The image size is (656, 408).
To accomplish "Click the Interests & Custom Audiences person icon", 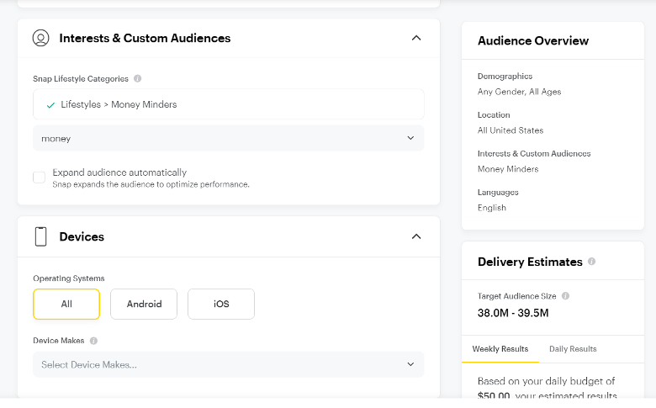I will [x=40, y=38].
